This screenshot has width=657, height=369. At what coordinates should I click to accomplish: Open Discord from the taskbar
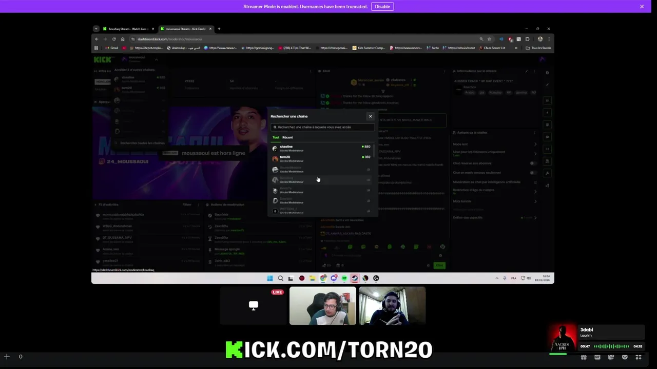(x=334, y=278)
